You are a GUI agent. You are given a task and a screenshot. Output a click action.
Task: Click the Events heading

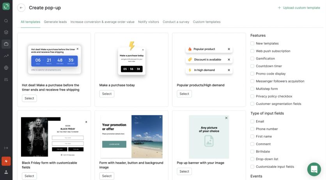point(256,176)
